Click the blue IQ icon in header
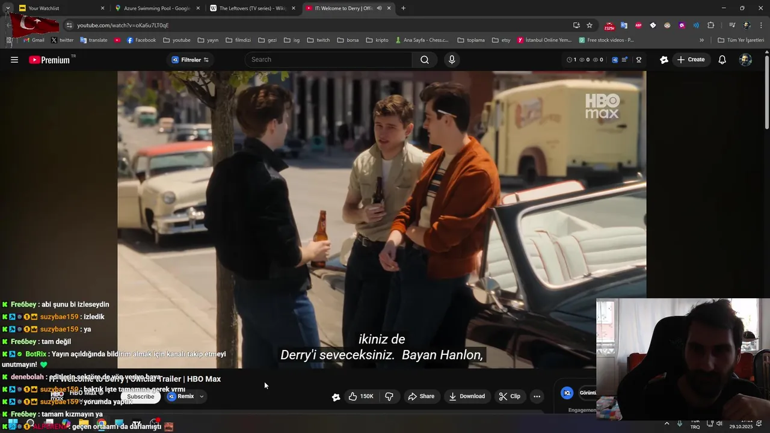Screen dimensions: 770x433 [615, 60]
